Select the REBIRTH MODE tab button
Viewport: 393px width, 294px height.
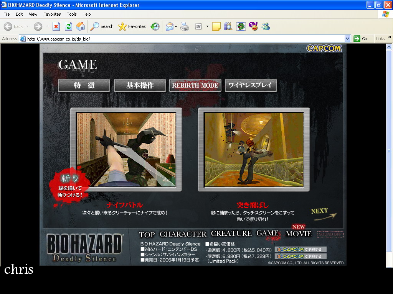tap(195, 85)
